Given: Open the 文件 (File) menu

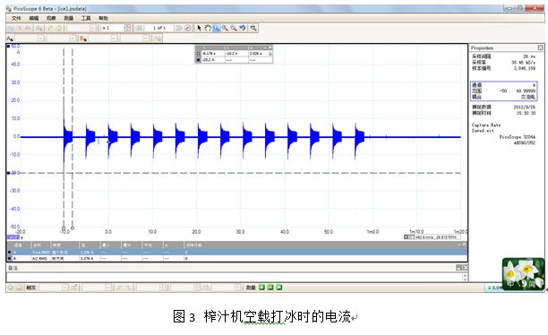Looking at the screenshot, I should pyautogui.click(x=16, y=18).
